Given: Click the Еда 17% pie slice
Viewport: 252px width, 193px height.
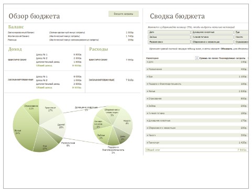Looking at the screenshot, I should pyautogui.click(x=45, y=144).
